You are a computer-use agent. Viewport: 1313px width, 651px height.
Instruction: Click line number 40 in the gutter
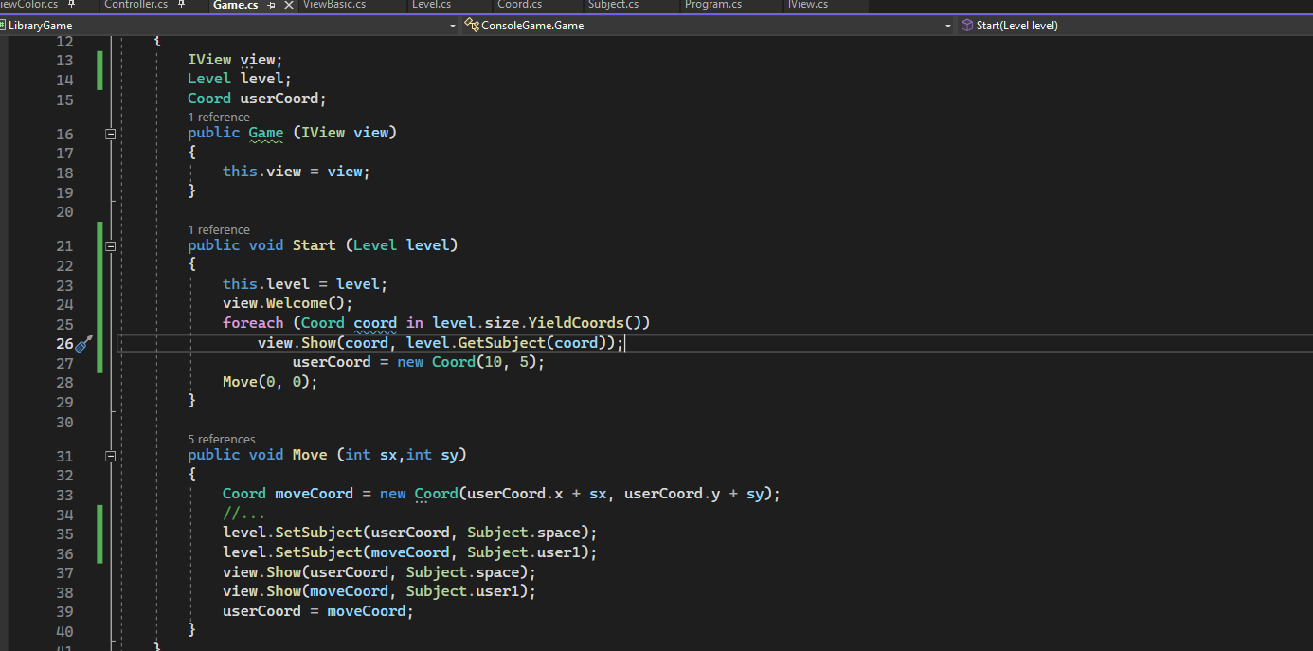(64, 631)
